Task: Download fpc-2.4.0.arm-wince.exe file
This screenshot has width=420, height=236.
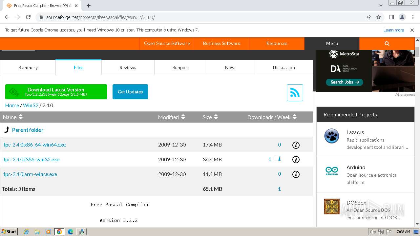Action: [x=30, y=174]
